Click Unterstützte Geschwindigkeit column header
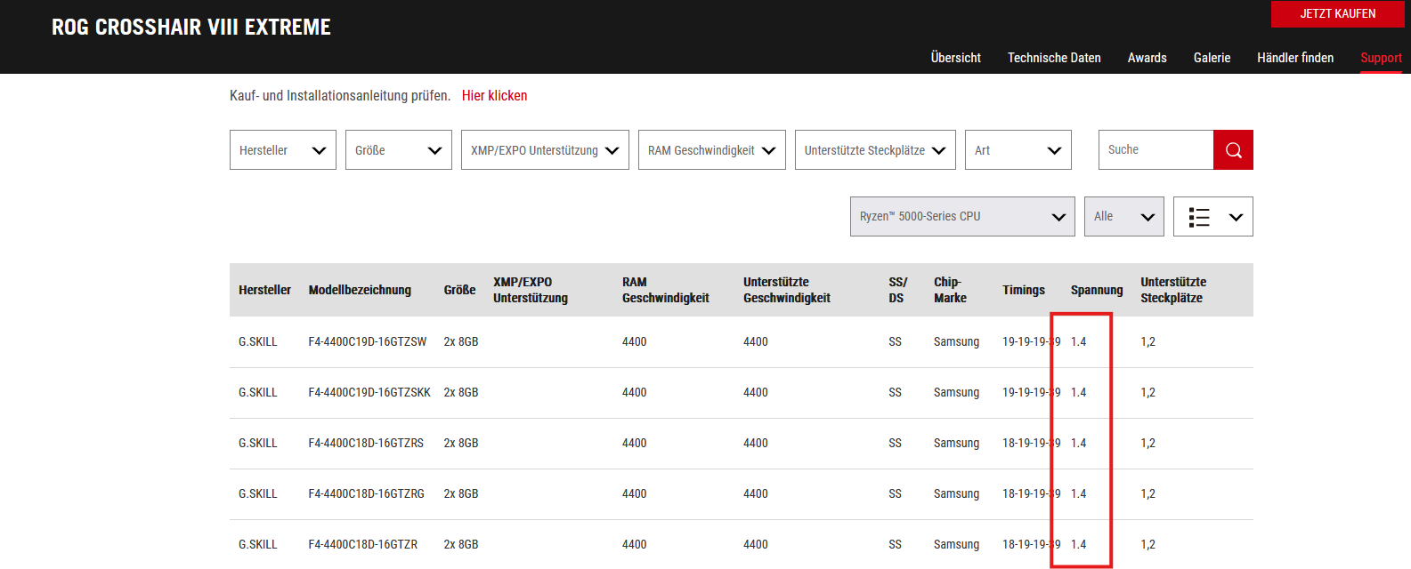This screenshot has width=1411, height=569. tap(787, 290)
